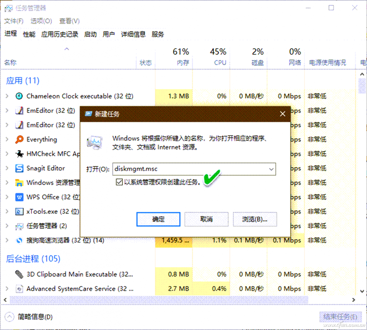
Task: Expand the Advanced SystemCare Service row
Action: pyautogui.click(x=7, y=289)
